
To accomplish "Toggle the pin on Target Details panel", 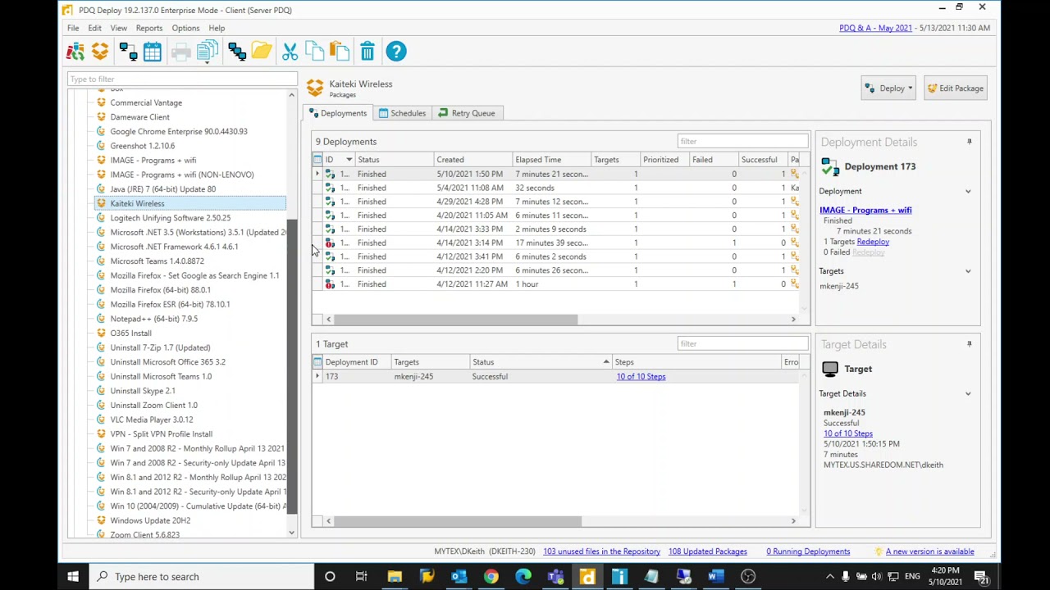I will [969, 344].
